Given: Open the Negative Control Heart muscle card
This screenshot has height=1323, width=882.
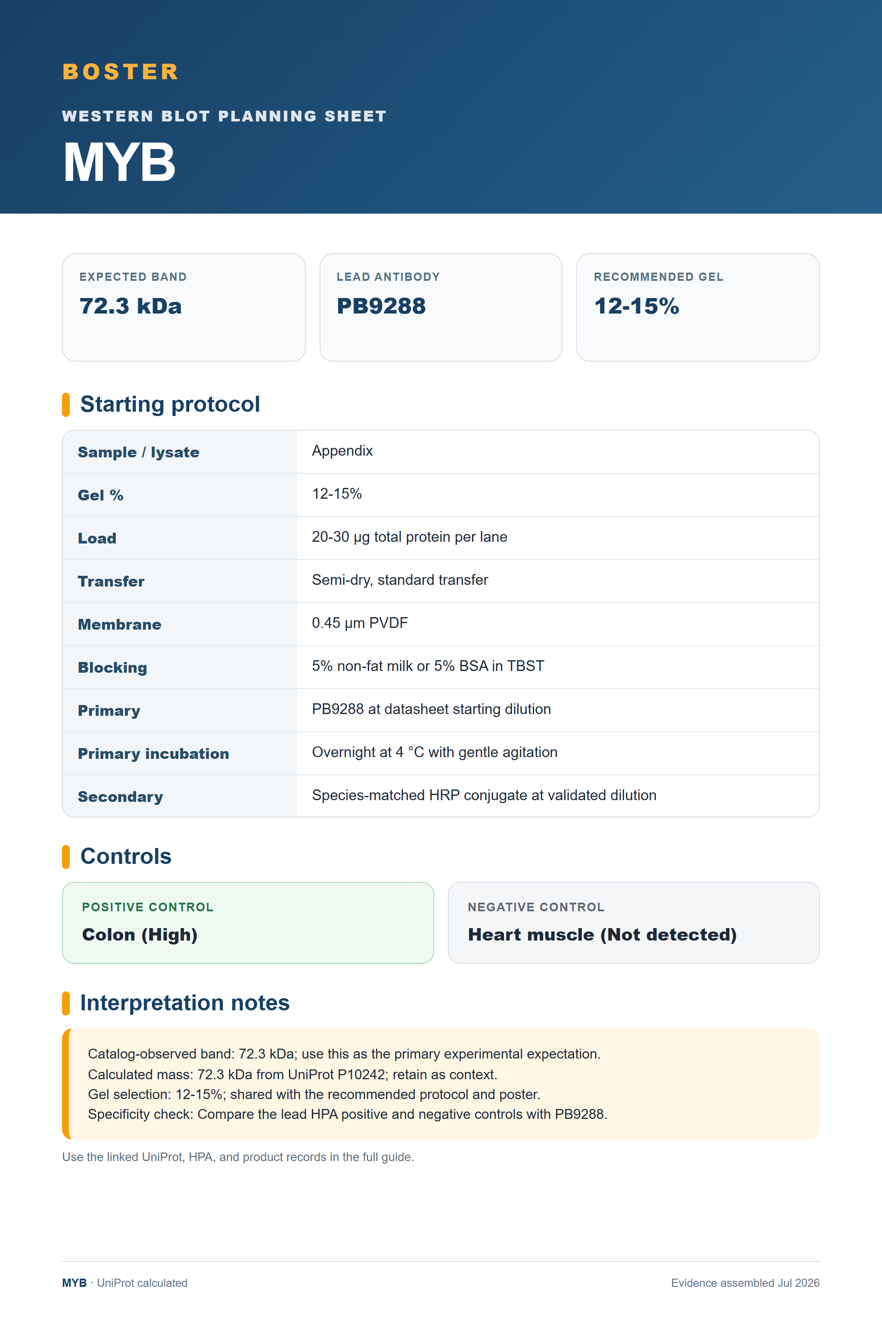Looking at the screenshot, I should click(x=634, y=922).
